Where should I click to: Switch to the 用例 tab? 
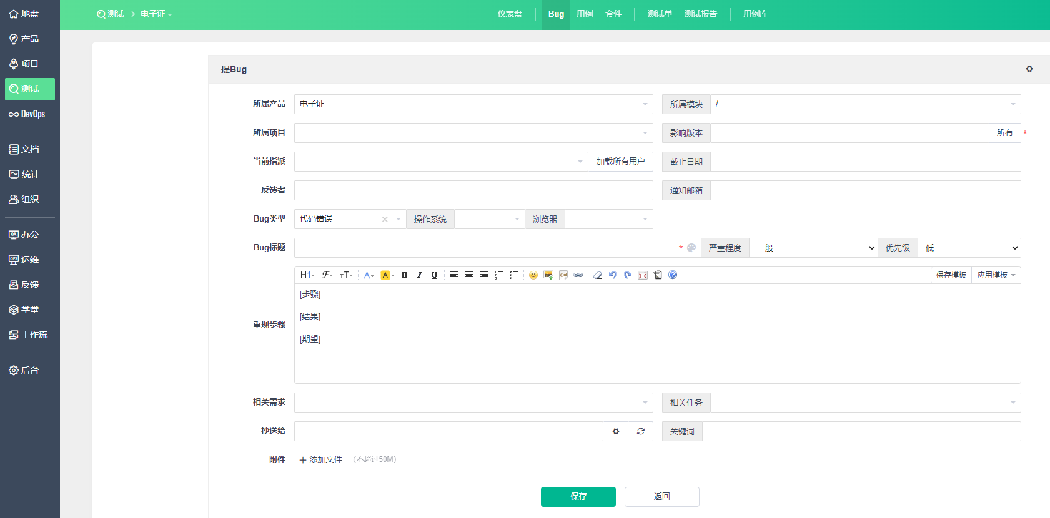(585, 14)
